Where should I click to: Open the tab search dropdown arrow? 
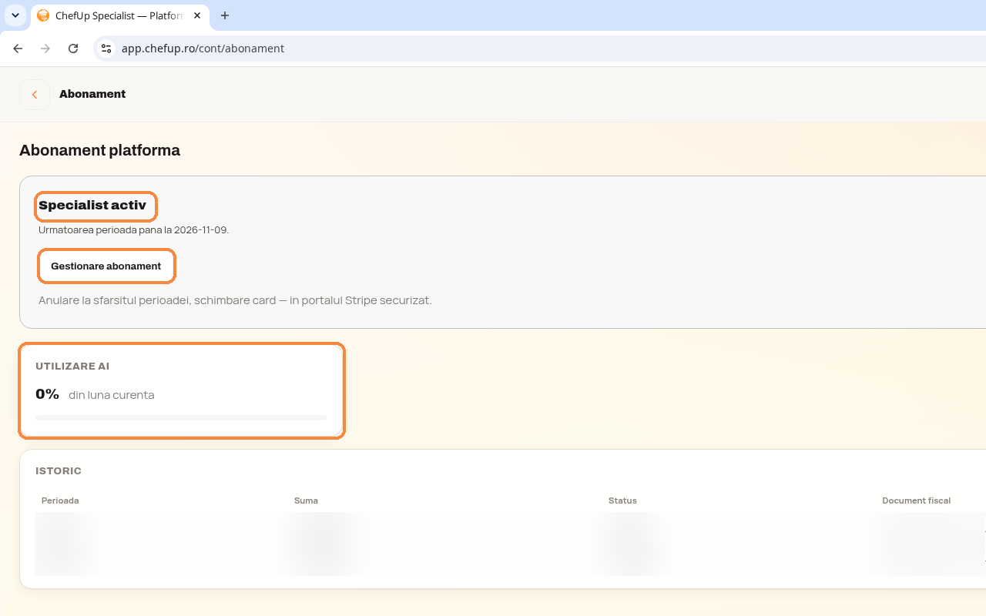tap(15, 15)
